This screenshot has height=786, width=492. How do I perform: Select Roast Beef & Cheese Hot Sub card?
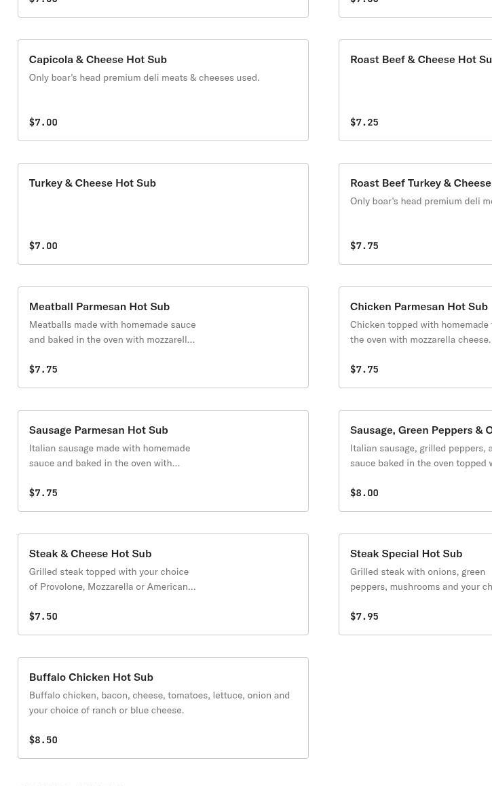pyautogui.click(x=415, y=90)
